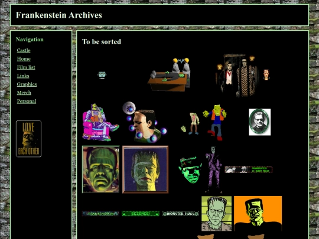Click the blue Frankenstein text banner

point(100,214)
